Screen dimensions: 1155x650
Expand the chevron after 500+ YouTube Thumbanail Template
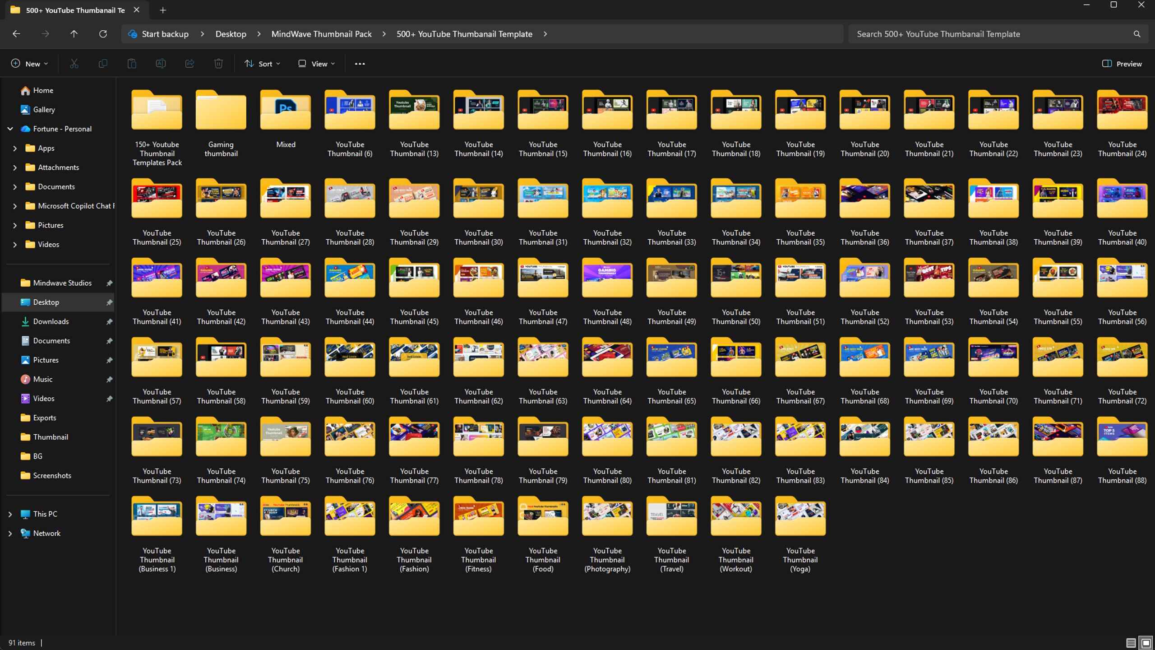(x=545, y=34)
